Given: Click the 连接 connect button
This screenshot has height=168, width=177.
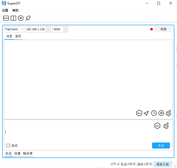Looking at the screenshot, I should (163, 29).
